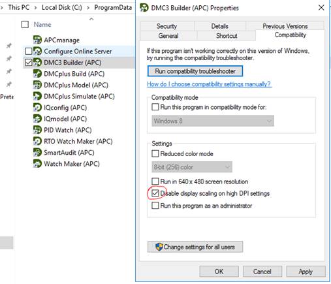Check Run this program in compatibility mode
Screen dimensions: 331x284
coord(155,107)
